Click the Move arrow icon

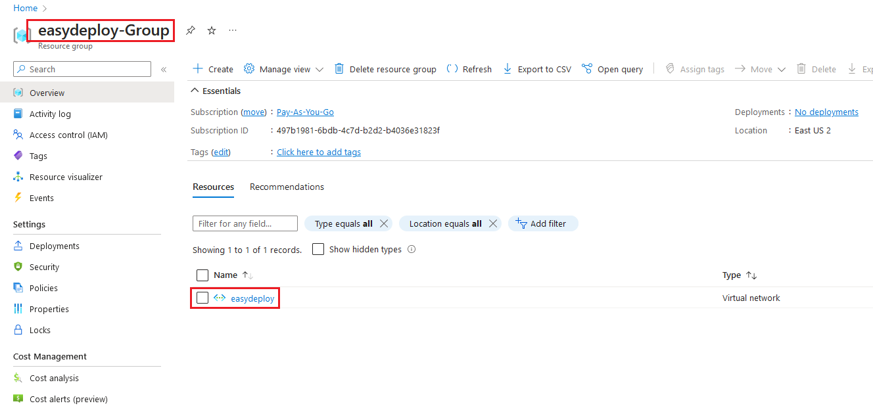[x=740, y=69]
